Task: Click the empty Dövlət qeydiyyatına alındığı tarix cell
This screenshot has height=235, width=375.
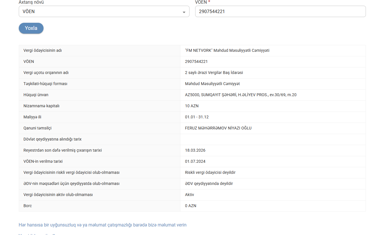Action: click(273, 139)
